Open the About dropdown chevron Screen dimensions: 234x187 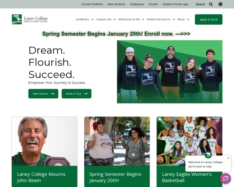[x=188, y=19]
